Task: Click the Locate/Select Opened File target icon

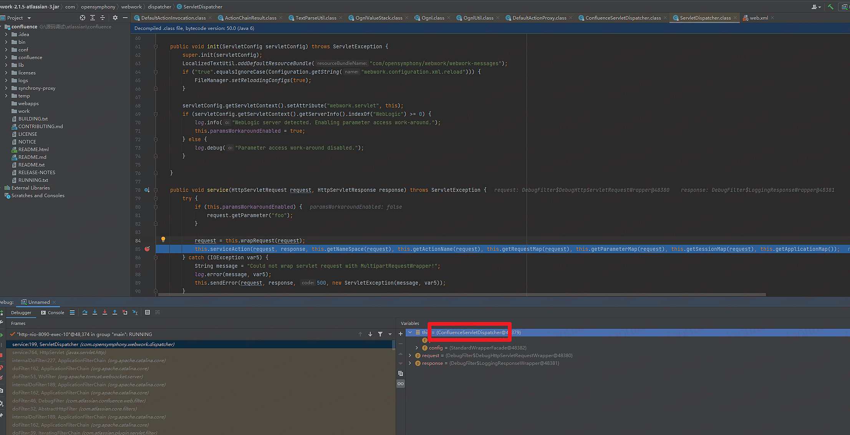Action: click(x=82, y=18)
